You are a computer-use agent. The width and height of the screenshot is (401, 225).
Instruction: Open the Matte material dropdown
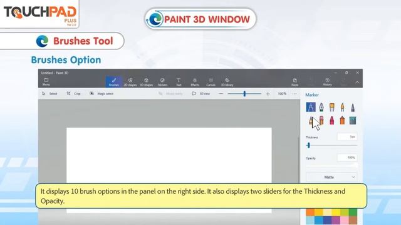(x=331, y=177)
